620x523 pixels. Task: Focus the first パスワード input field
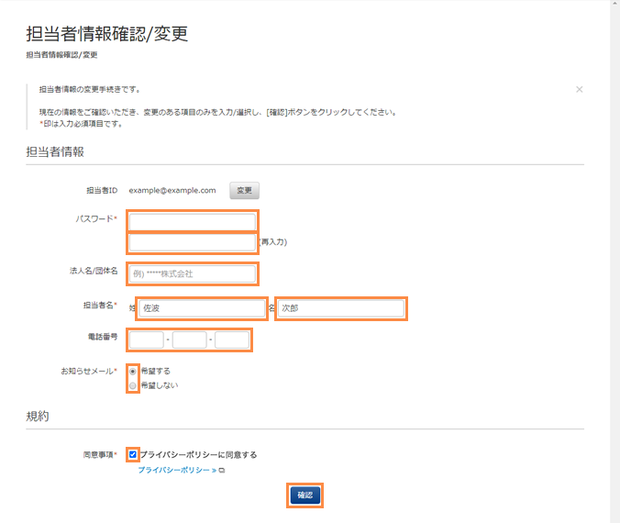(x=193, y=221)
